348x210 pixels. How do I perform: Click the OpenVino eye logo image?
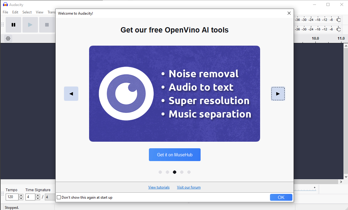126,94
